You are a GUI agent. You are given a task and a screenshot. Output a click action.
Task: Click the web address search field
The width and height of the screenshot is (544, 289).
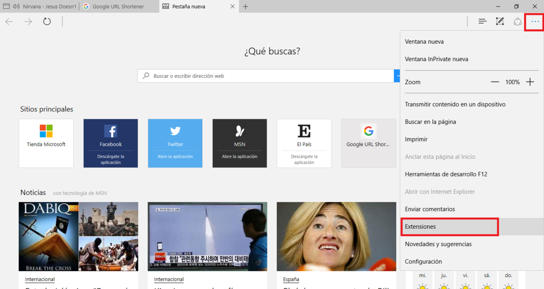[x=266, y=76]
